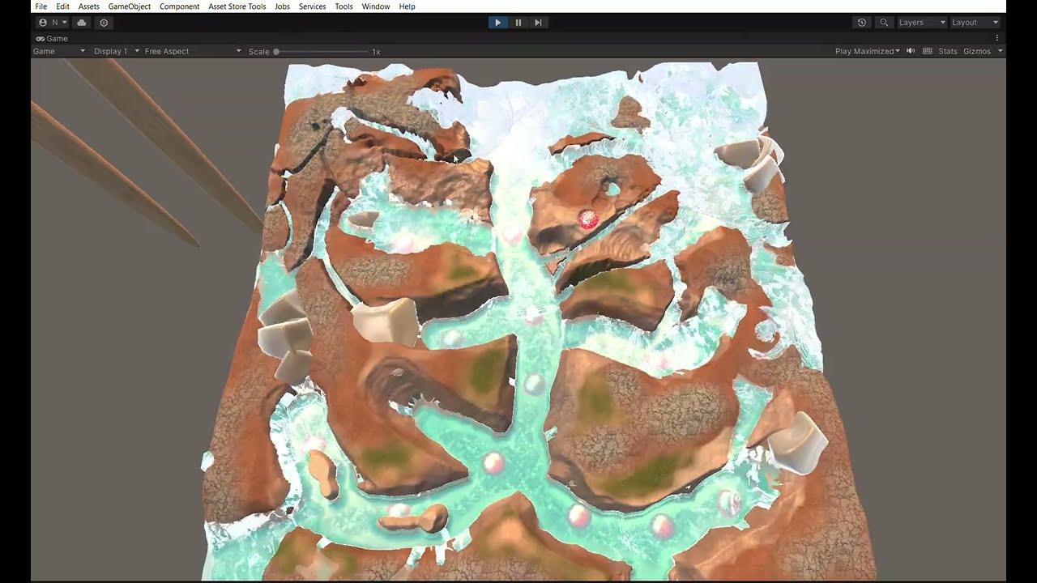Image resolution: width=1037 pixels, height=583 pixels.
Task: Open the Window menu
Action: pyautogui.click(x=376, y=6)
